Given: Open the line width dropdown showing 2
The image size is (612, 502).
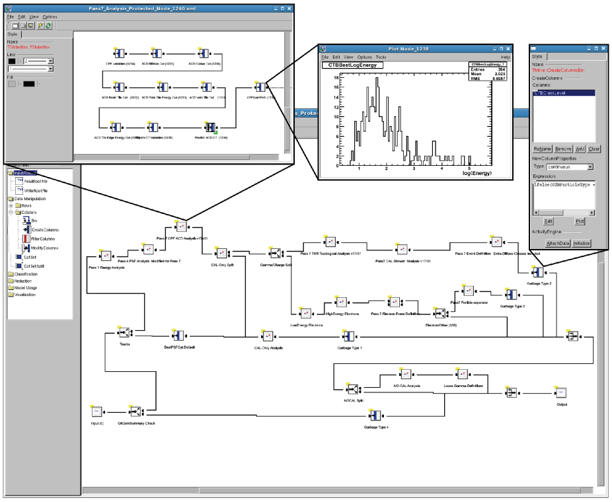Looking at the screenshot, I should (50, 61).
